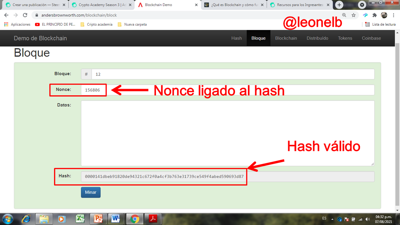Open the Chrome profile avatar
Viewport: 400px width, 225px height.
point(384,15)
